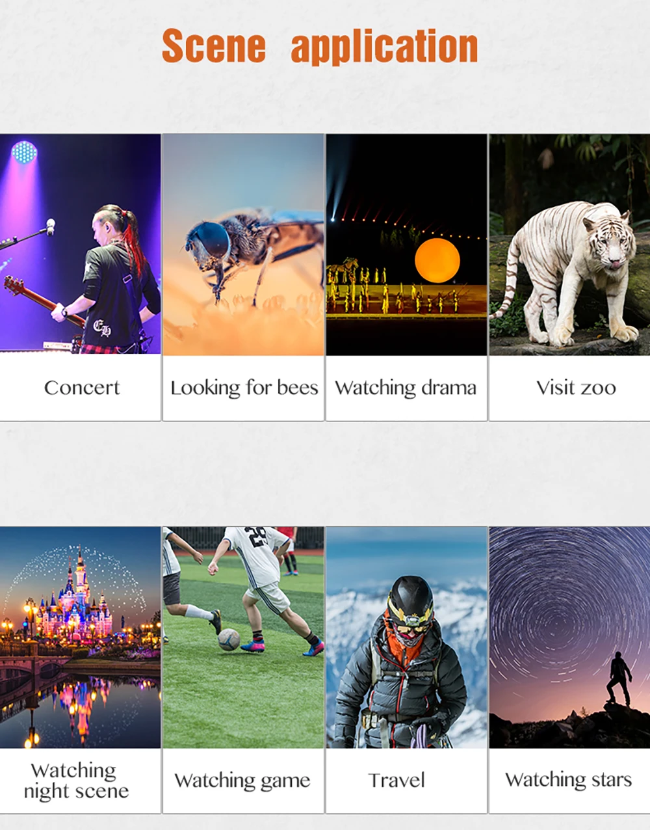Click the silhouetted person under star trails

click(x=618, y=679)
